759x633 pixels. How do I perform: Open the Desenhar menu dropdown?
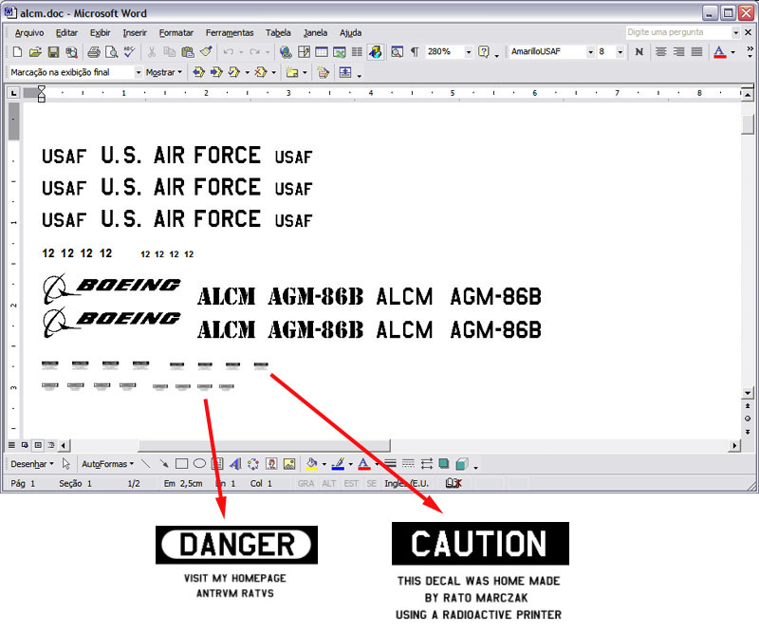[x=32, y=464]
